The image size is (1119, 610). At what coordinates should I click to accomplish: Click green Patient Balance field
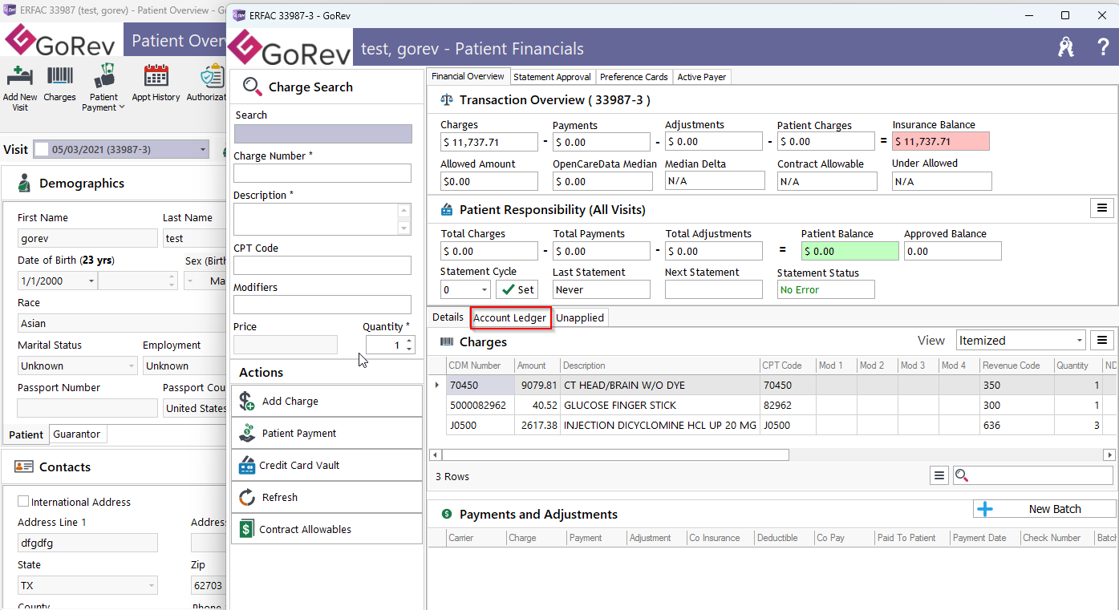pyautogui.click(x=849, y=251)
